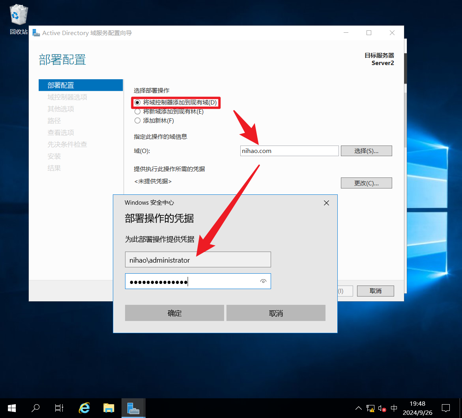The width and height of the screenshot is (462, 418).
Task: Close the Windows Security dialog
Action: click(326, 203)
